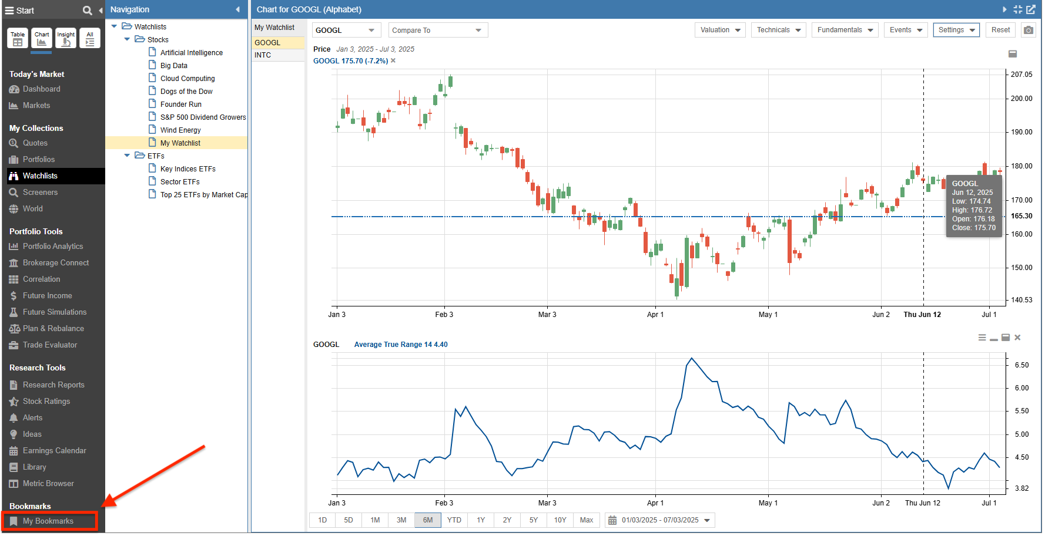Open Earnings Calendar
Viewport: 1045px width, 536px height.
tap(48, 451)
